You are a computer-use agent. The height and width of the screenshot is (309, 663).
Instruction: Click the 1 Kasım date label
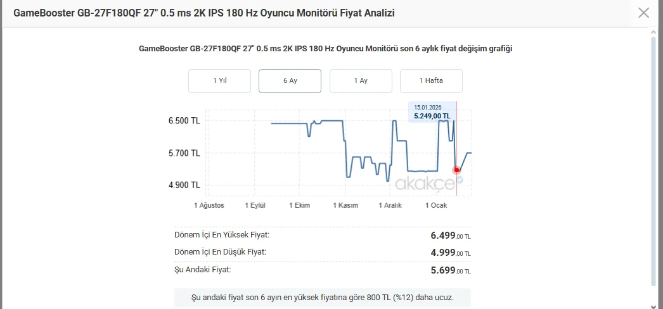(x=345, y=206)
